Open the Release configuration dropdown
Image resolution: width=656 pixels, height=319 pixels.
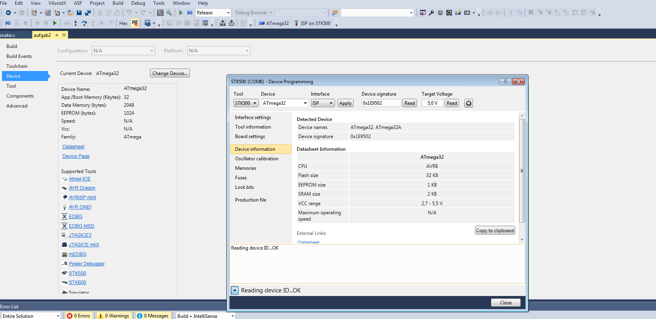click(x=213, y=13)
